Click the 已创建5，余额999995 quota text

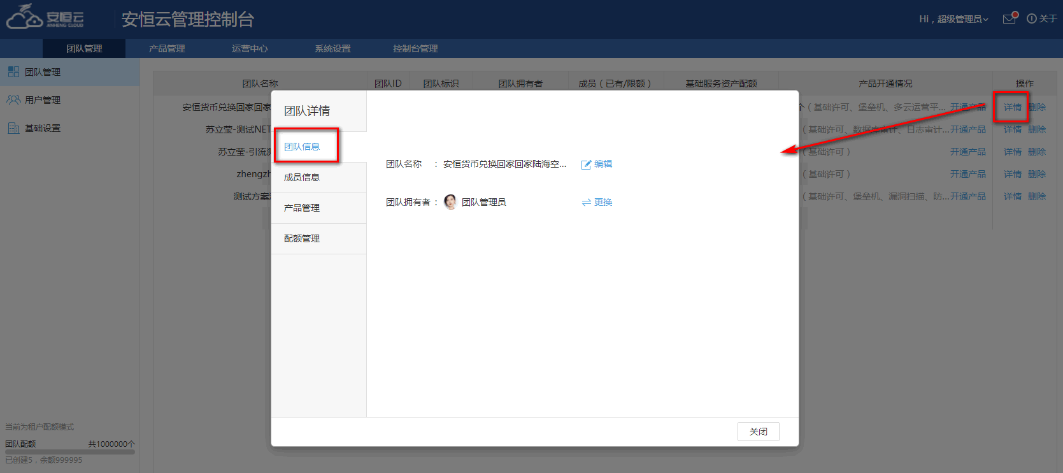tap(44, 460)
